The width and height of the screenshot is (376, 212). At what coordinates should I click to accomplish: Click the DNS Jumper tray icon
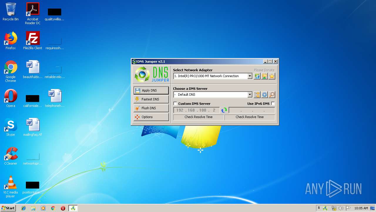325,208
